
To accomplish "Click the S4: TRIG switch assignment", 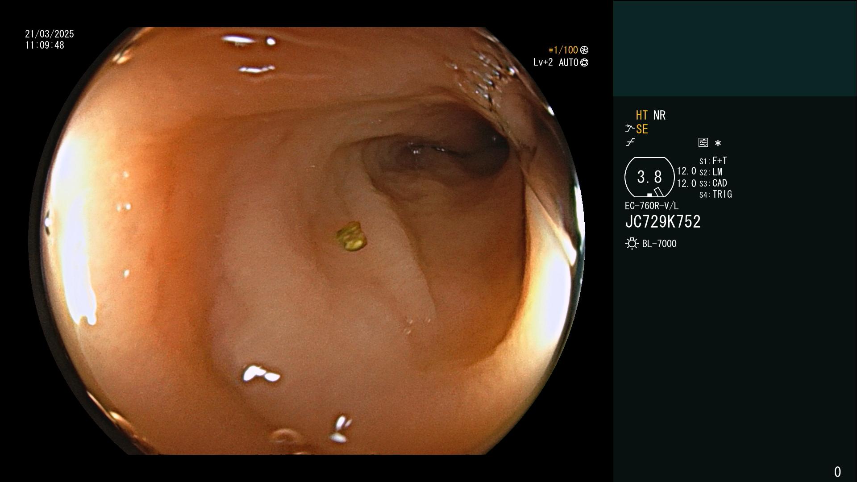I will (716, 194).
